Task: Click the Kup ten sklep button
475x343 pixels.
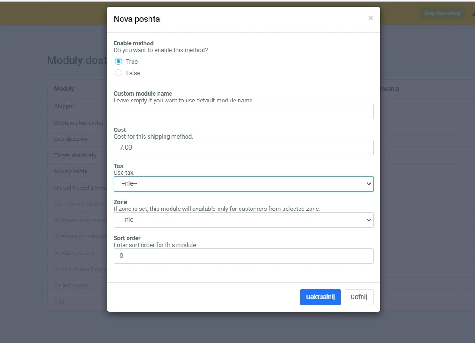Action: (x=442, y=13)
